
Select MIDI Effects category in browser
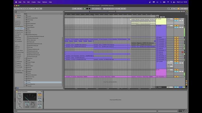click(20, 30)
